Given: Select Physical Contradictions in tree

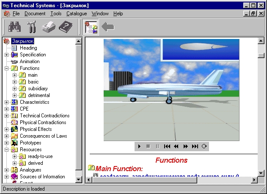Looking at the screenshot, I should (43, 122).
